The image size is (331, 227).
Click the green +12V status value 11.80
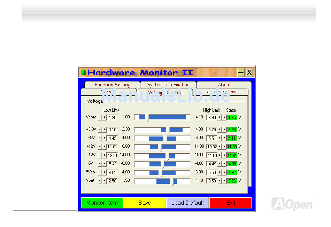232,147
